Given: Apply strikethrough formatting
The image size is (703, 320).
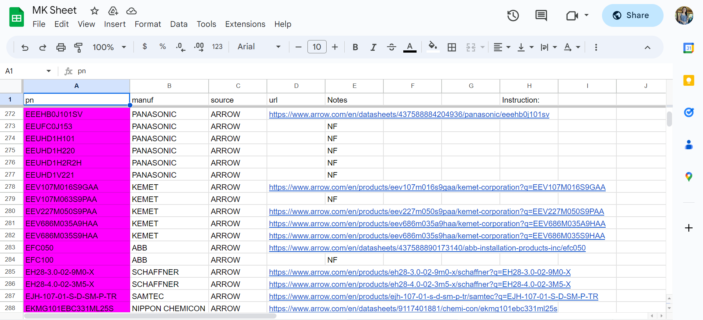Looking at the screenshot, I should pos(391,47).
